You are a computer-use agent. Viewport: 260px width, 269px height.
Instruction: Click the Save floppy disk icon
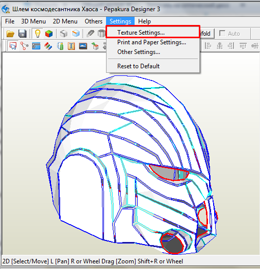[22, 34]
